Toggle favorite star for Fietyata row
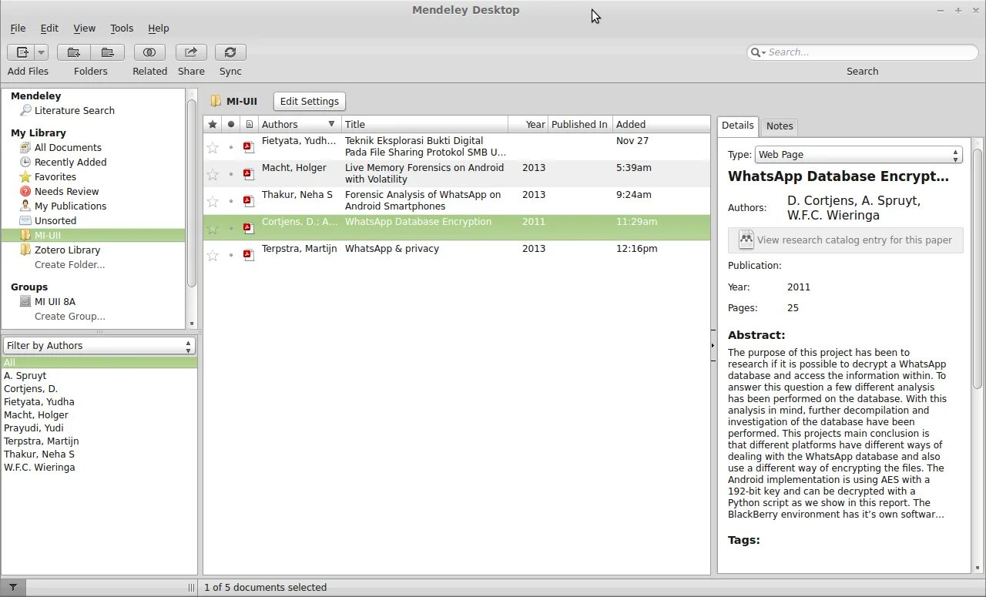The width and height of the screenshot is (986, 597). click(x=213, y=147)
